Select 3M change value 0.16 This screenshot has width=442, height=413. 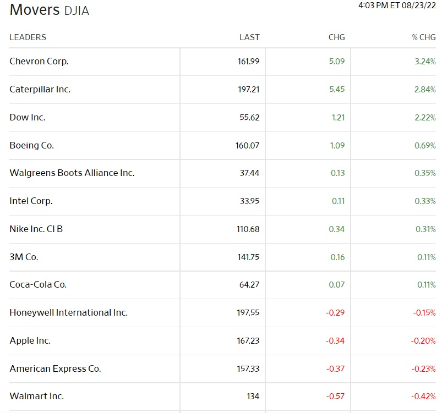pos(338,257)
